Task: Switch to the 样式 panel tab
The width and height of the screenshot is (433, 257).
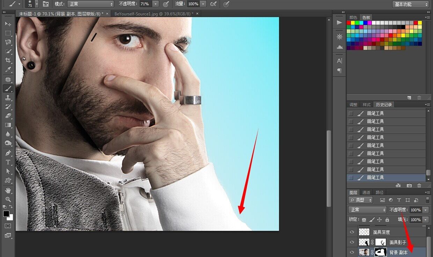Action: [367, 105]
